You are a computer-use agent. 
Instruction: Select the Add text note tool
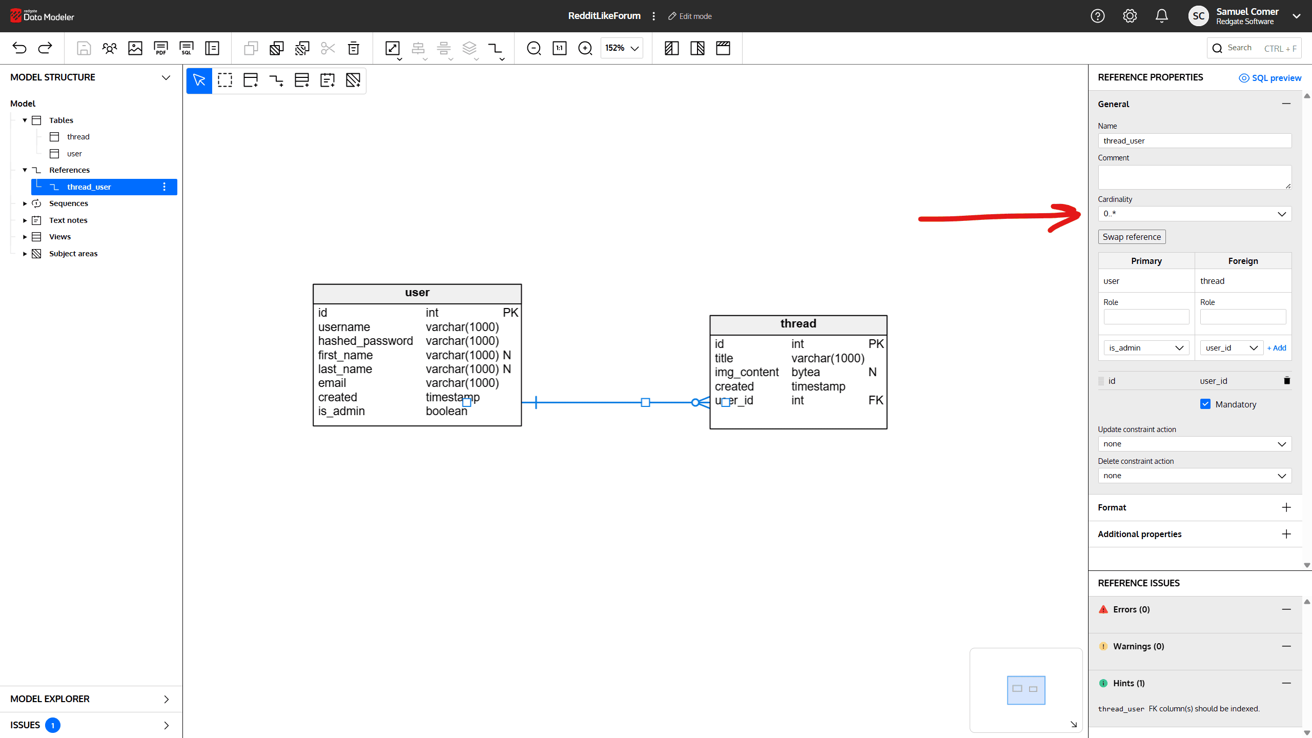click(327, 80)
